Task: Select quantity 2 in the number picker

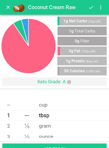Action: 9,126
